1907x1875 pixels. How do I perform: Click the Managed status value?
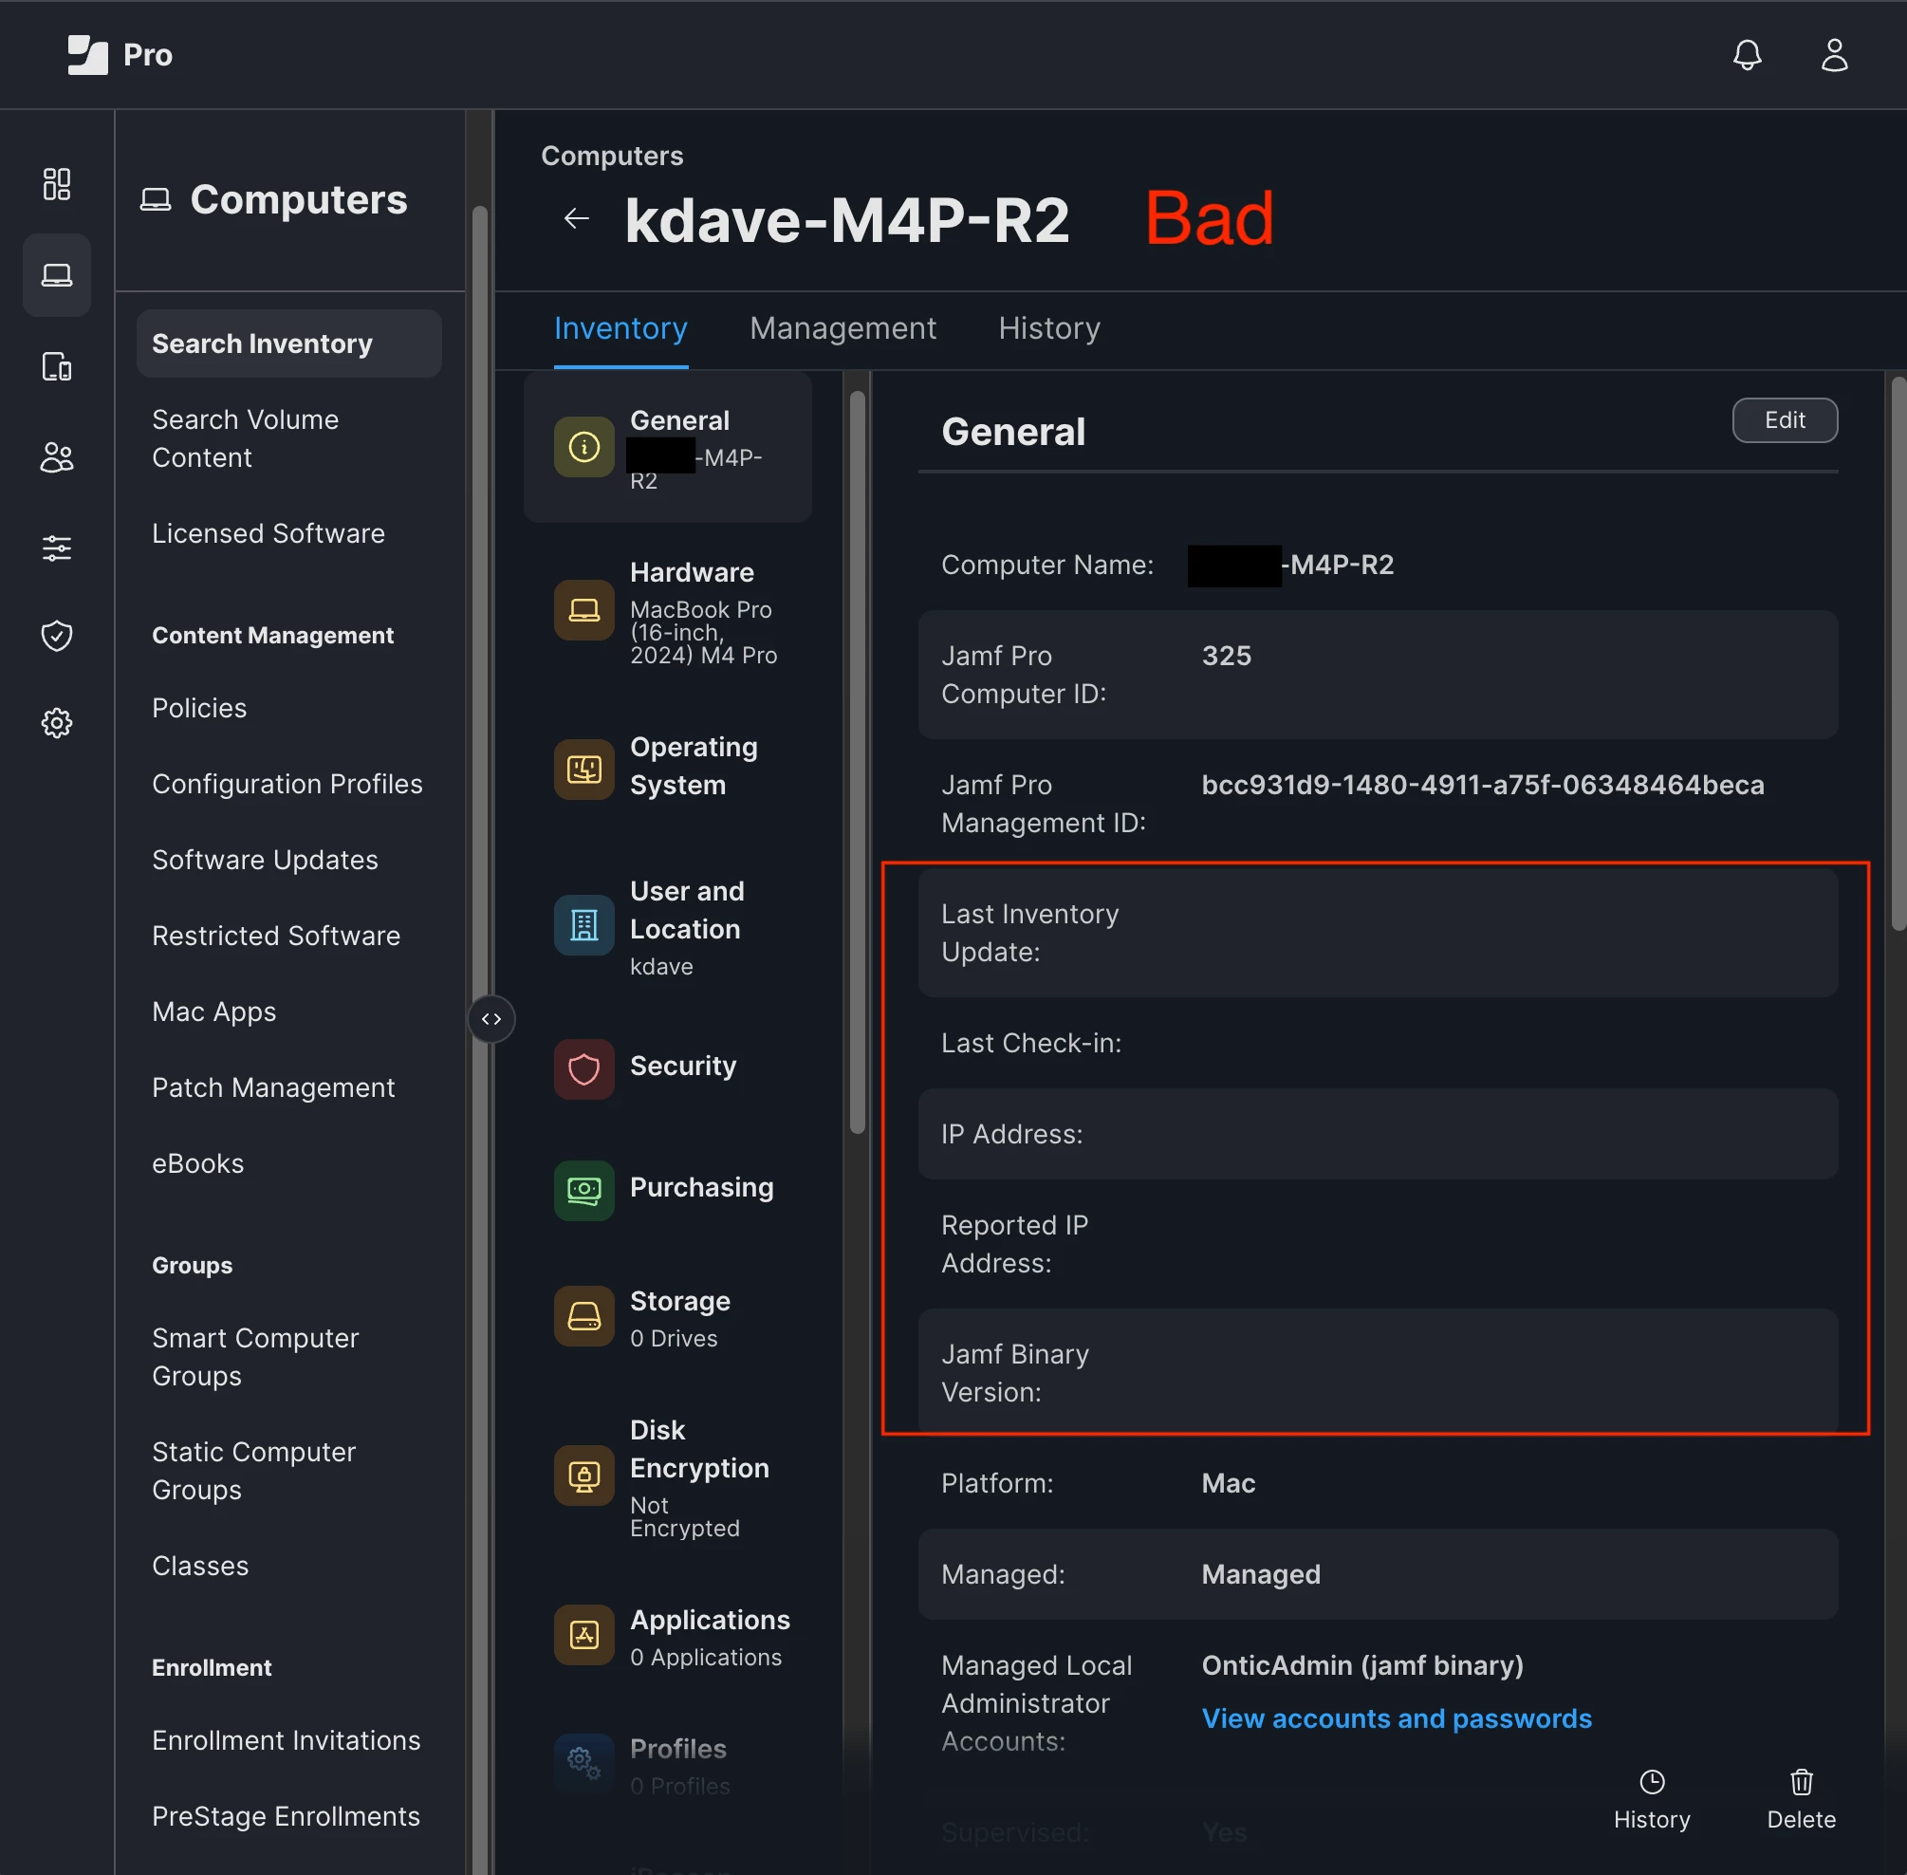click(1261, 1574)
